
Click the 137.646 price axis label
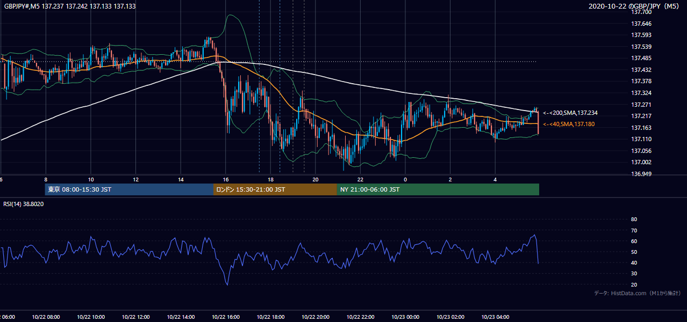pyautogui.click(x=642, y=24)
